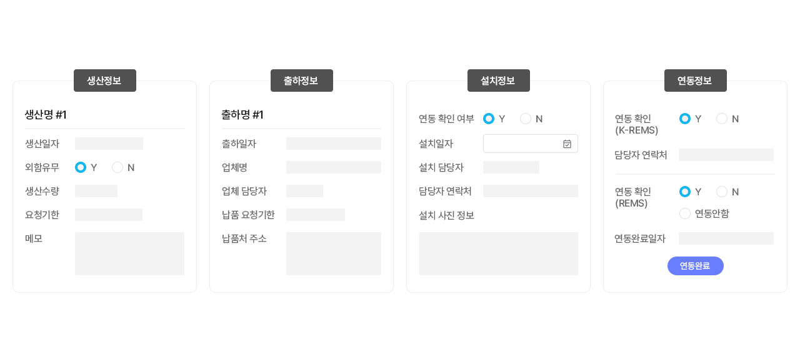
Task: Select Y for 연동 확인 여부
Action: coord(489,119)
